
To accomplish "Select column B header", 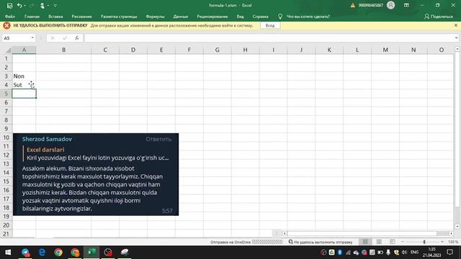I will point(63,50).
